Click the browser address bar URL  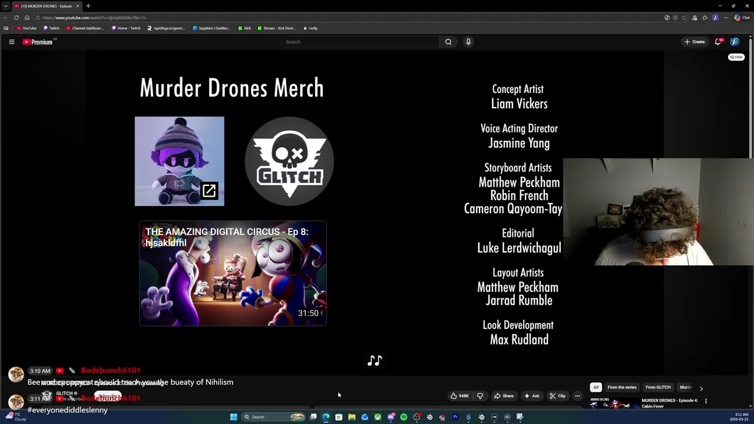click(x=94, y=18)
